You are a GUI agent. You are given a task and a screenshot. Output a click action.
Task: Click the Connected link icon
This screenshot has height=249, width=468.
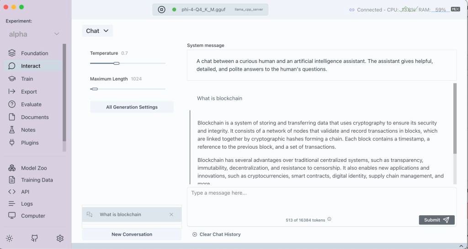[x=352, y=10]
